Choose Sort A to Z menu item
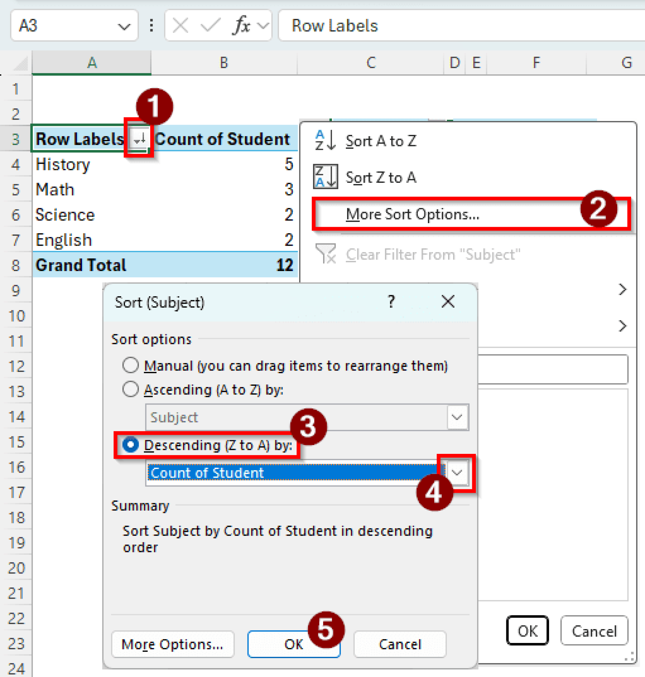Screen dimensions: 645x677 coord(381,141)
